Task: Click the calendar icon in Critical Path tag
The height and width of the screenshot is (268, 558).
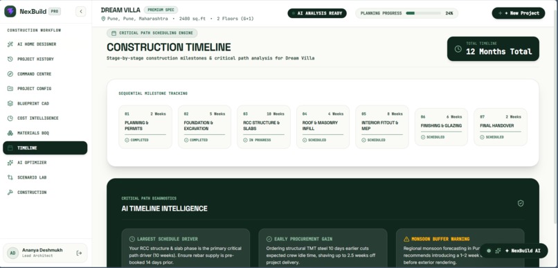Action: [114, 33]
